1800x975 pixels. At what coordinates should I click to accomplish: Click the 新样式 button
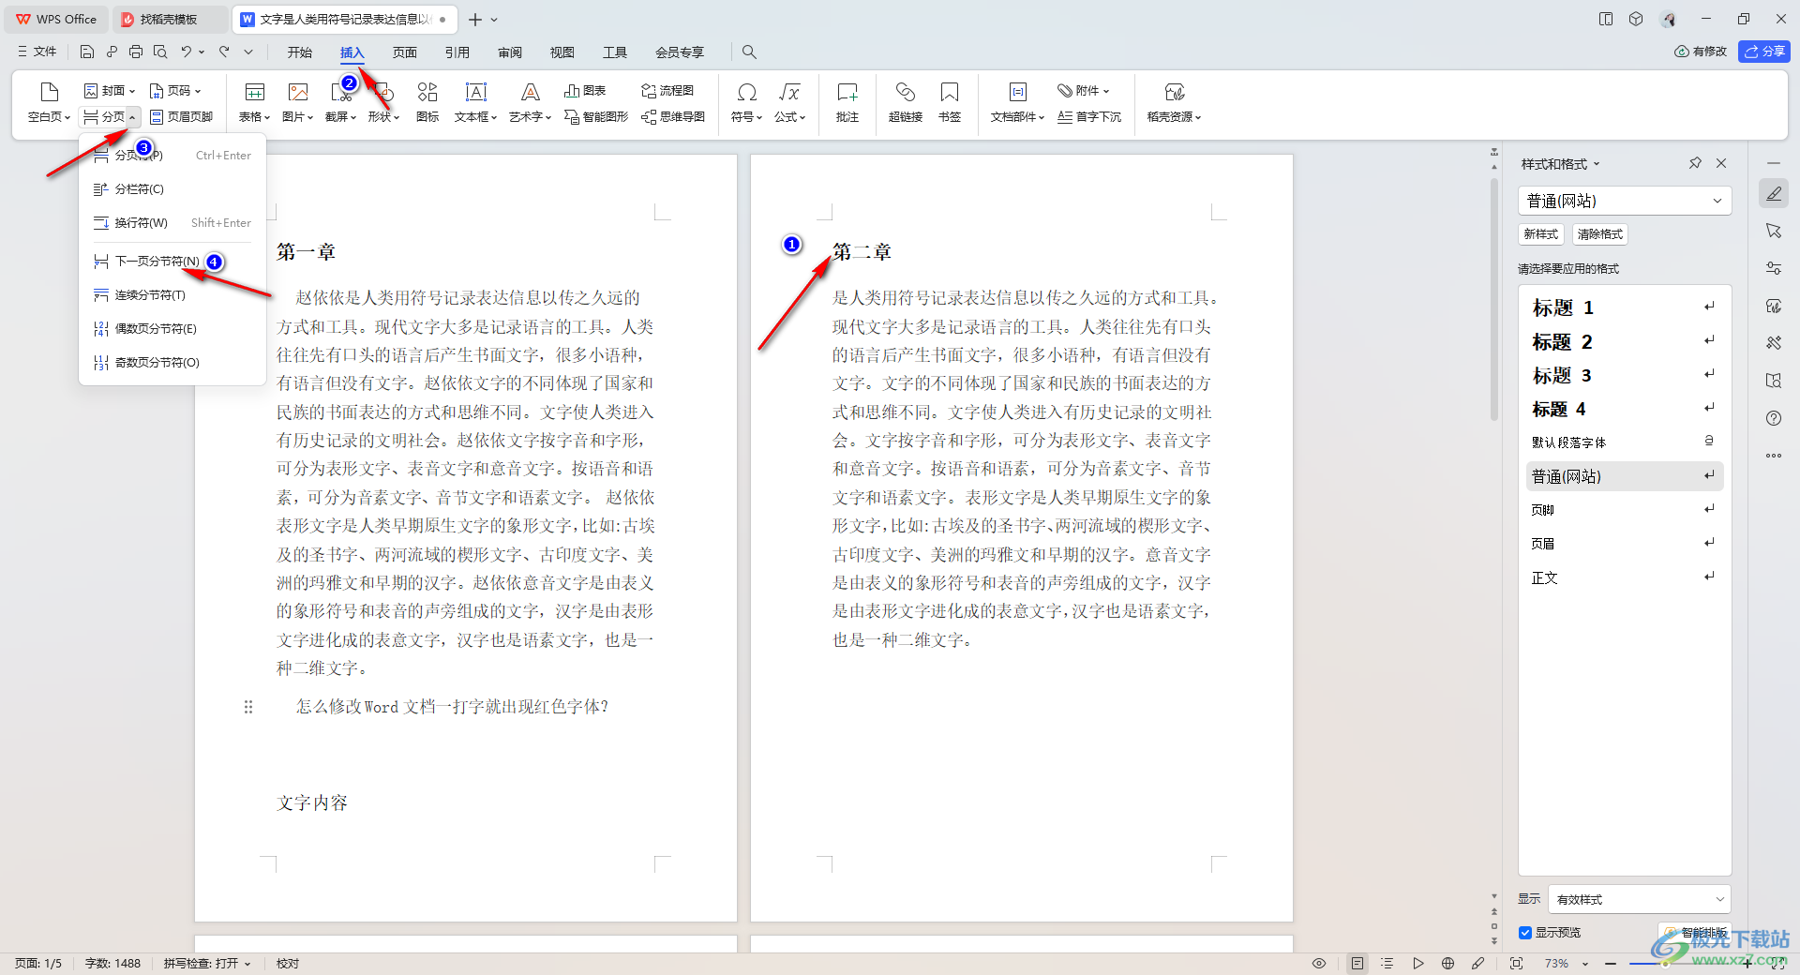(1540, 233)
